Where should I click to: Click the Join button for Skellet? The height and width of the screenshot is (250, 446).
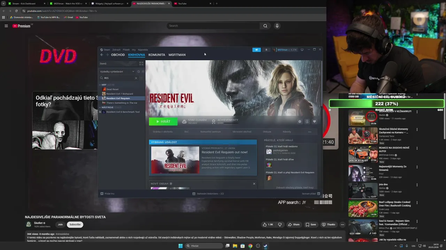pyautogui.click(x=60, y=225)
